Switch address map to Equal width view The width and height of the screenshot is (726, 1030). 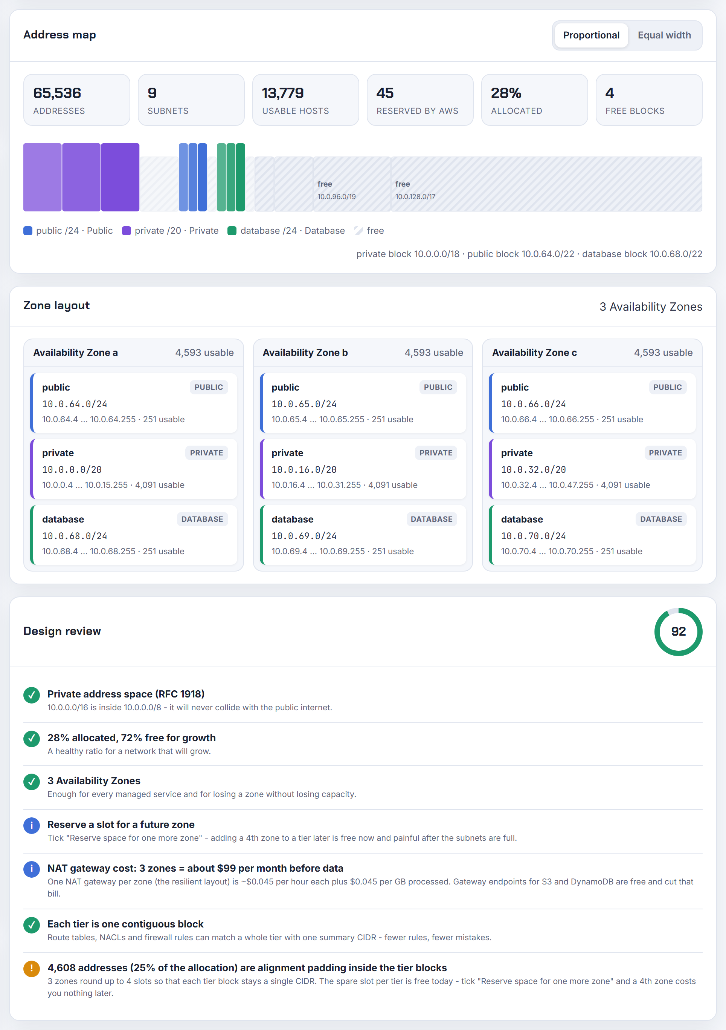click(x=664, y=35)
